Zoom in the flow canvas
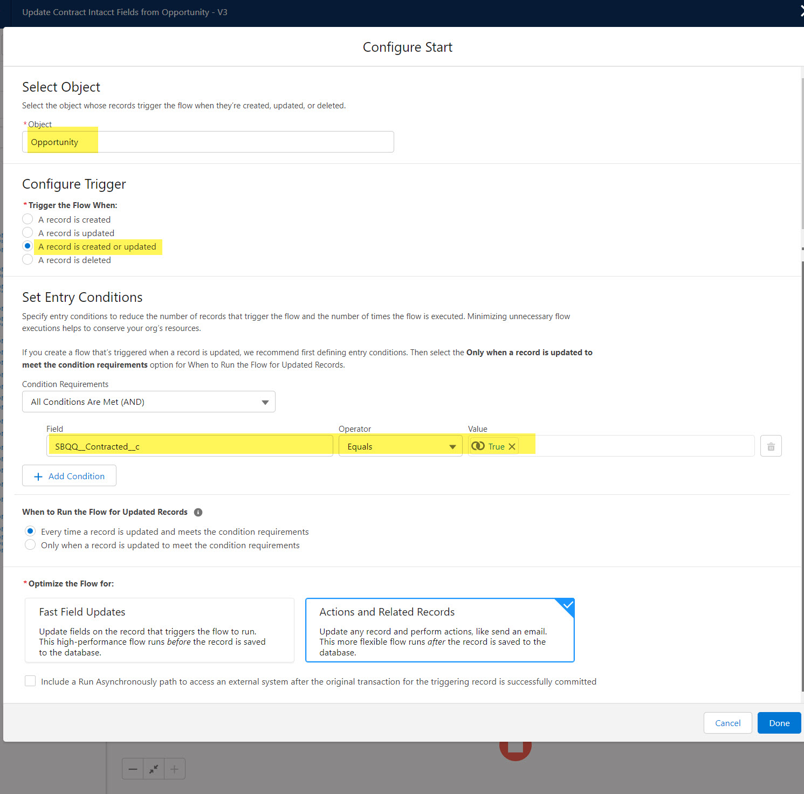The image size is (804, 794). (x=174, y=769)
